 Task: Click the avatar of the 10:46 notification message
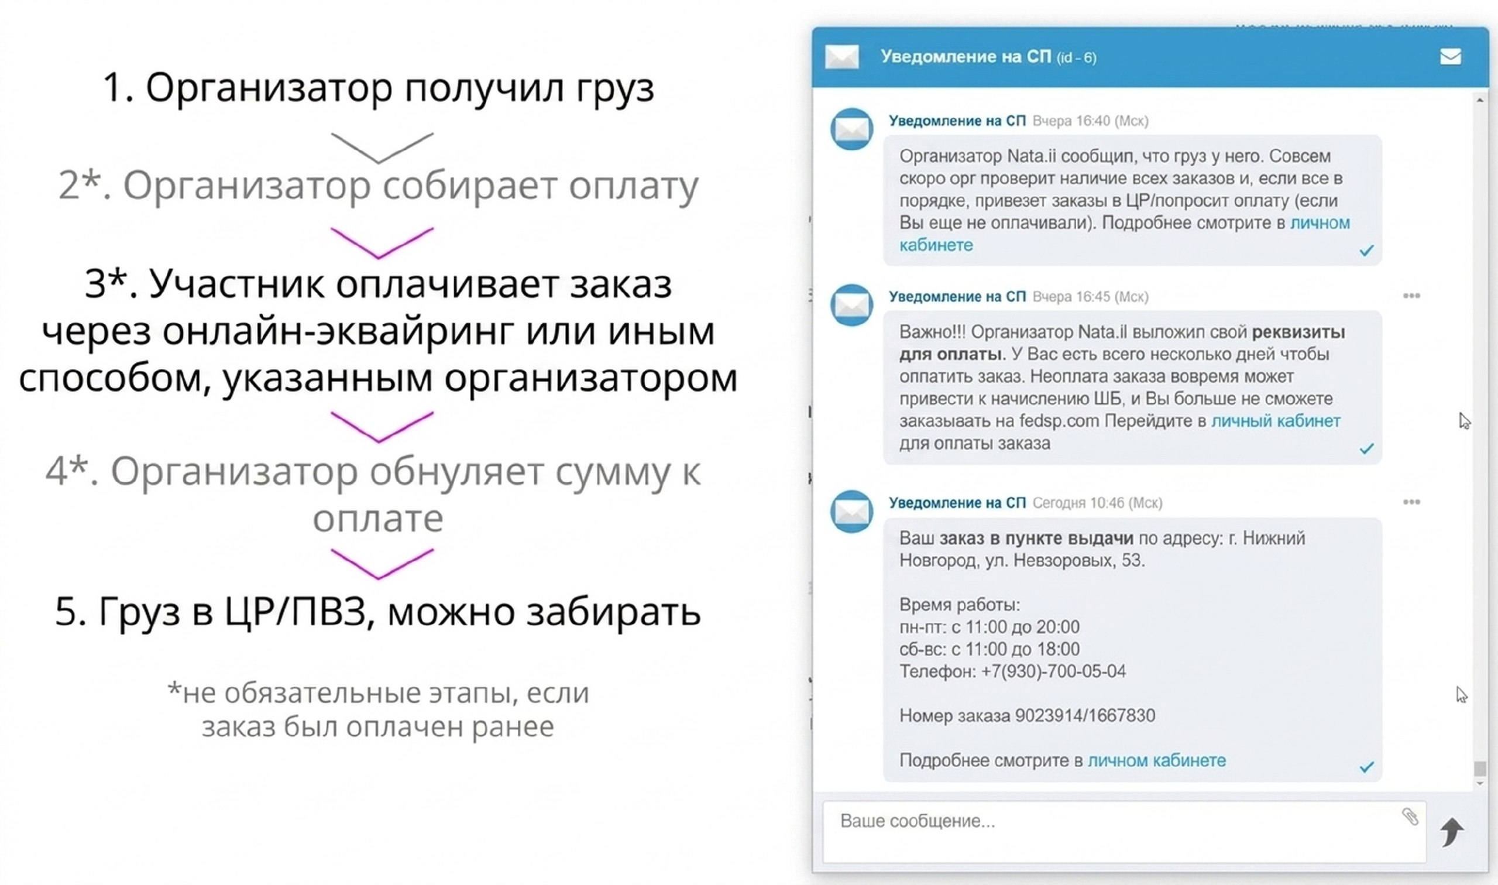[851, 511]
